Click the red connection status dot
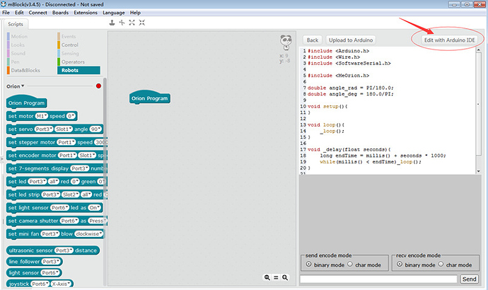The width and height of the screenshot is (488, 290). click(98, 86)
